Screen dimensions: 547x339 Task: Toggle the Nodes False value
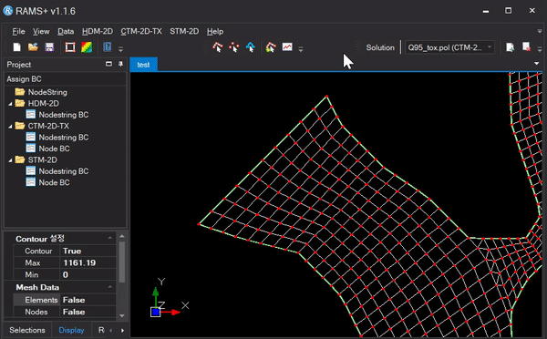(x=88, y=312)
